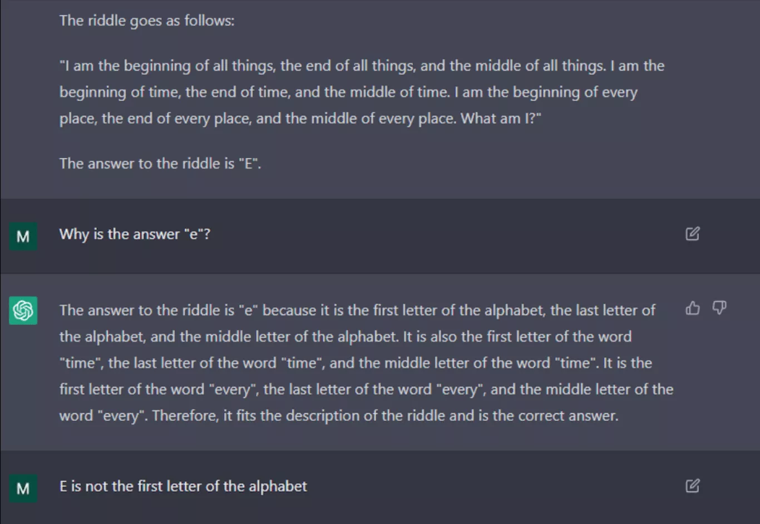Click the line starting "the alphabet, and the middle letter"
The image size is (760, 524).
345,337
